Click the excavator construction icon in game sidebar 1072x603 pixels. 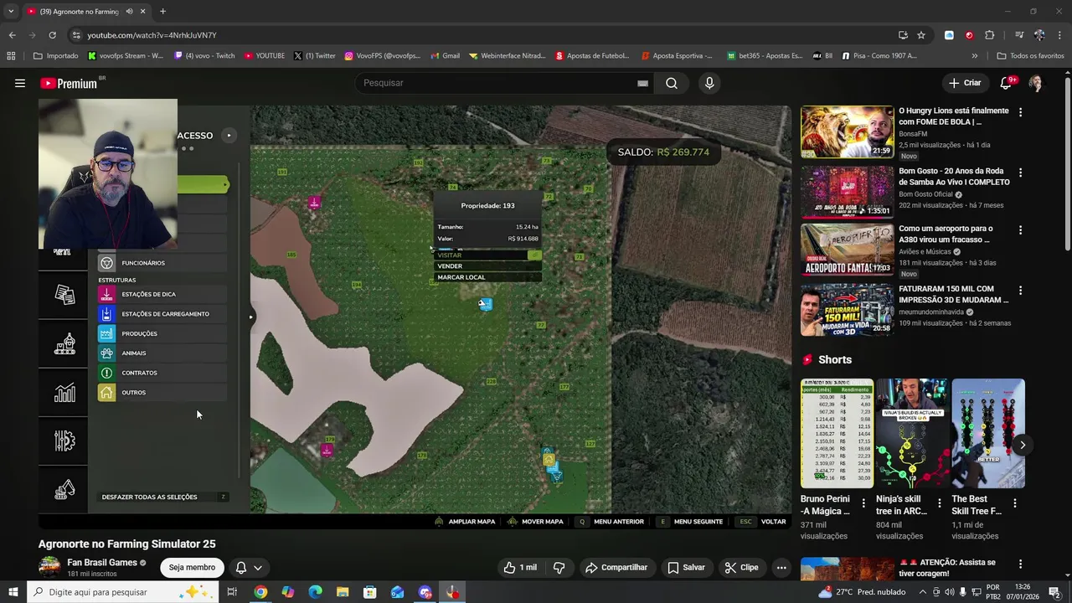click(x=64, y=490)
